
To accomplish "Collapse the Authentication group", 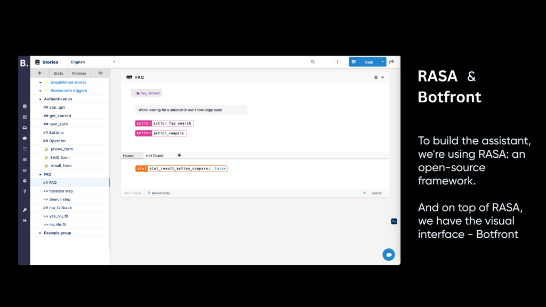I will point(40,99).
